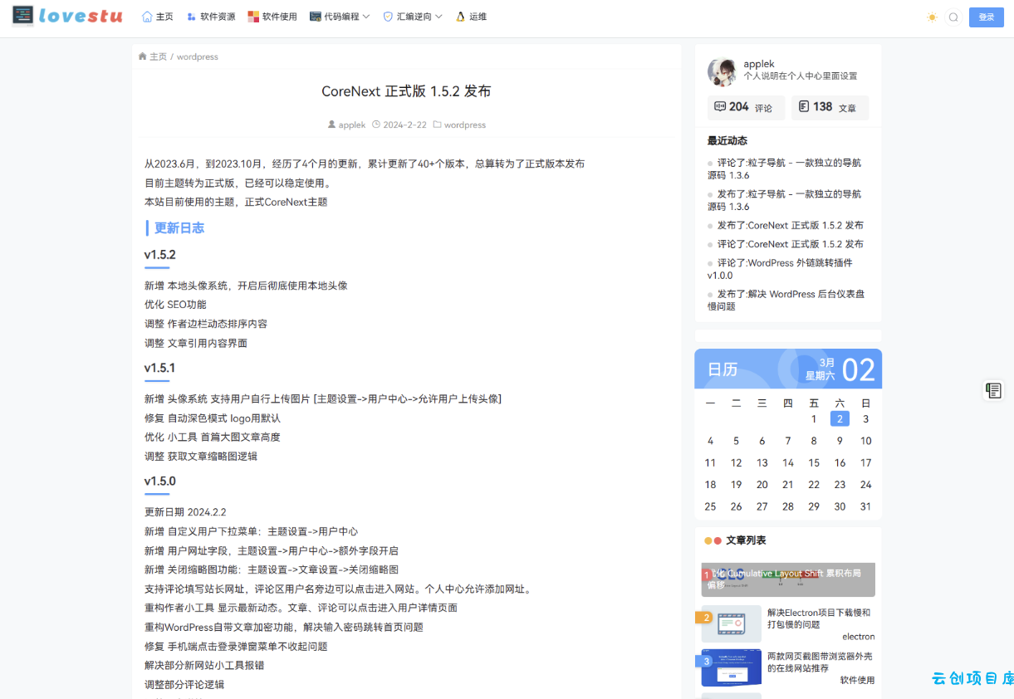Click the v1.5.2 section heading

pos(160,255)
